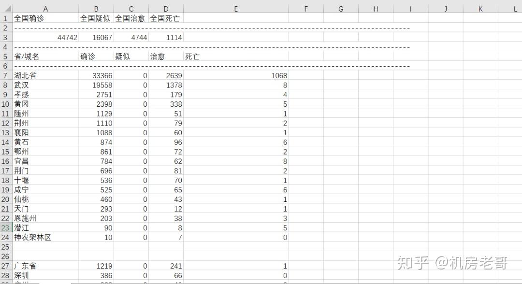Select the 黄石 cell

45,142
